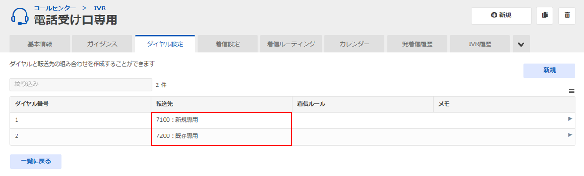Click the top 新規 button with plus icon
The height and width of the screenshot is (176, 584).
(501, 16)
